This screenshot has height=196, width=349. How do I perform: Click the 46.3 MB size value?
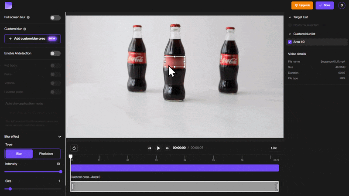point(340,67)
